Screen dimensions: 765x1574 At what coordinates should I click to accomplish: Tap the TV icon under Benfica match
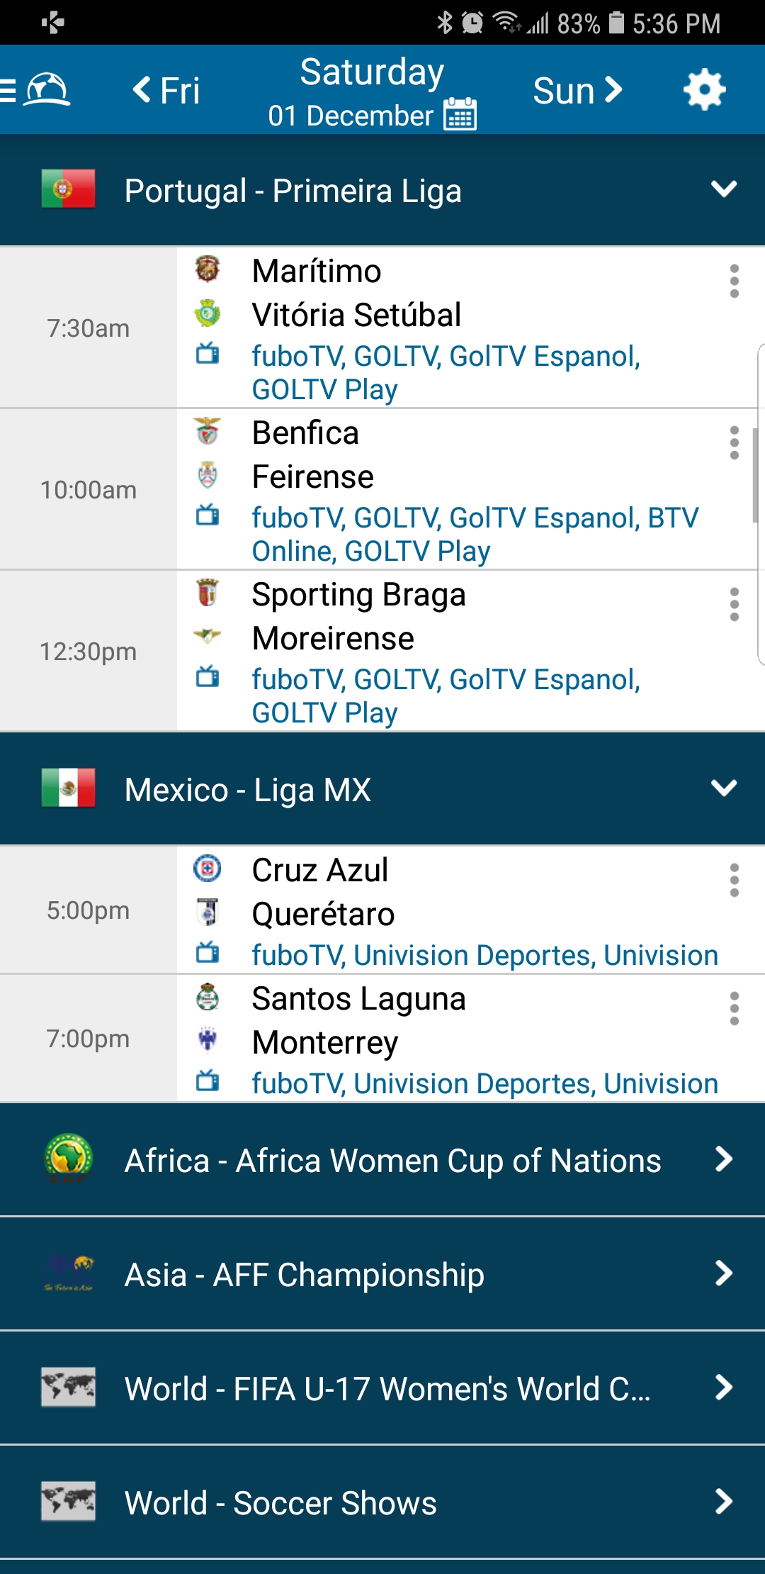point(208,515)
